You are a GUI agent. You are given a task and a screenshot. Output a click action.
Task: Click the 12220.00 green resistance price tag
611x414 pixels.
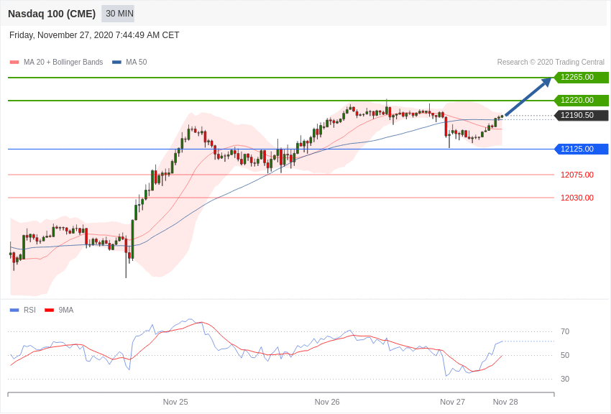pyautogui.click(x=582, y=100)
